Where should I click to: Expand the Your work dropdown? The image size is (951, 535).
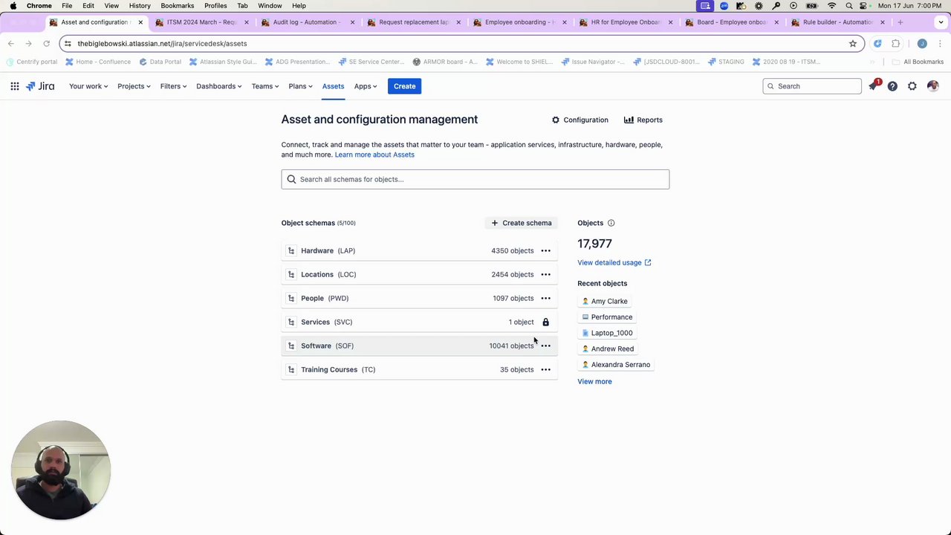click(88, 86)
